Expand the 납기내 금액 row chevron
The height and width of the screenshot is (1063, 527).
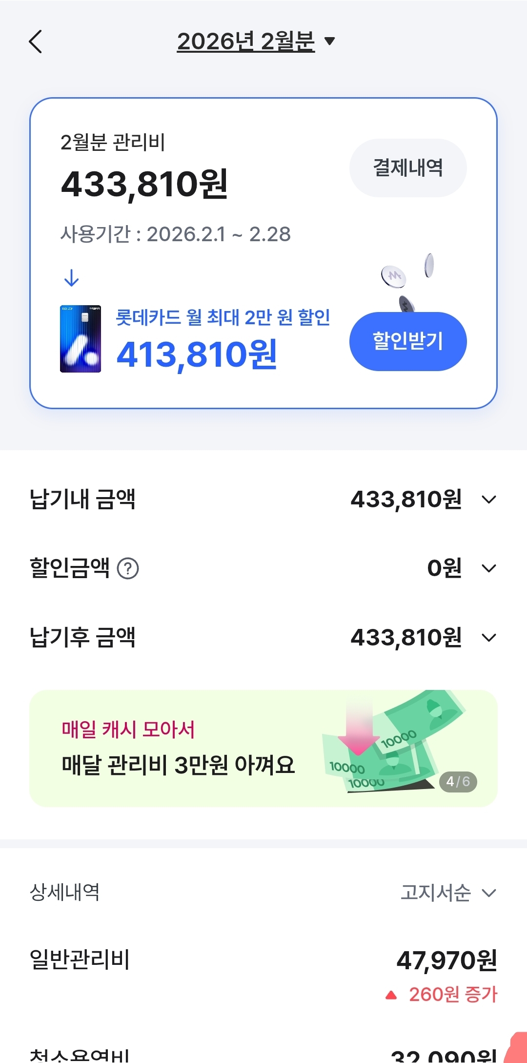(x=488, y=500)
